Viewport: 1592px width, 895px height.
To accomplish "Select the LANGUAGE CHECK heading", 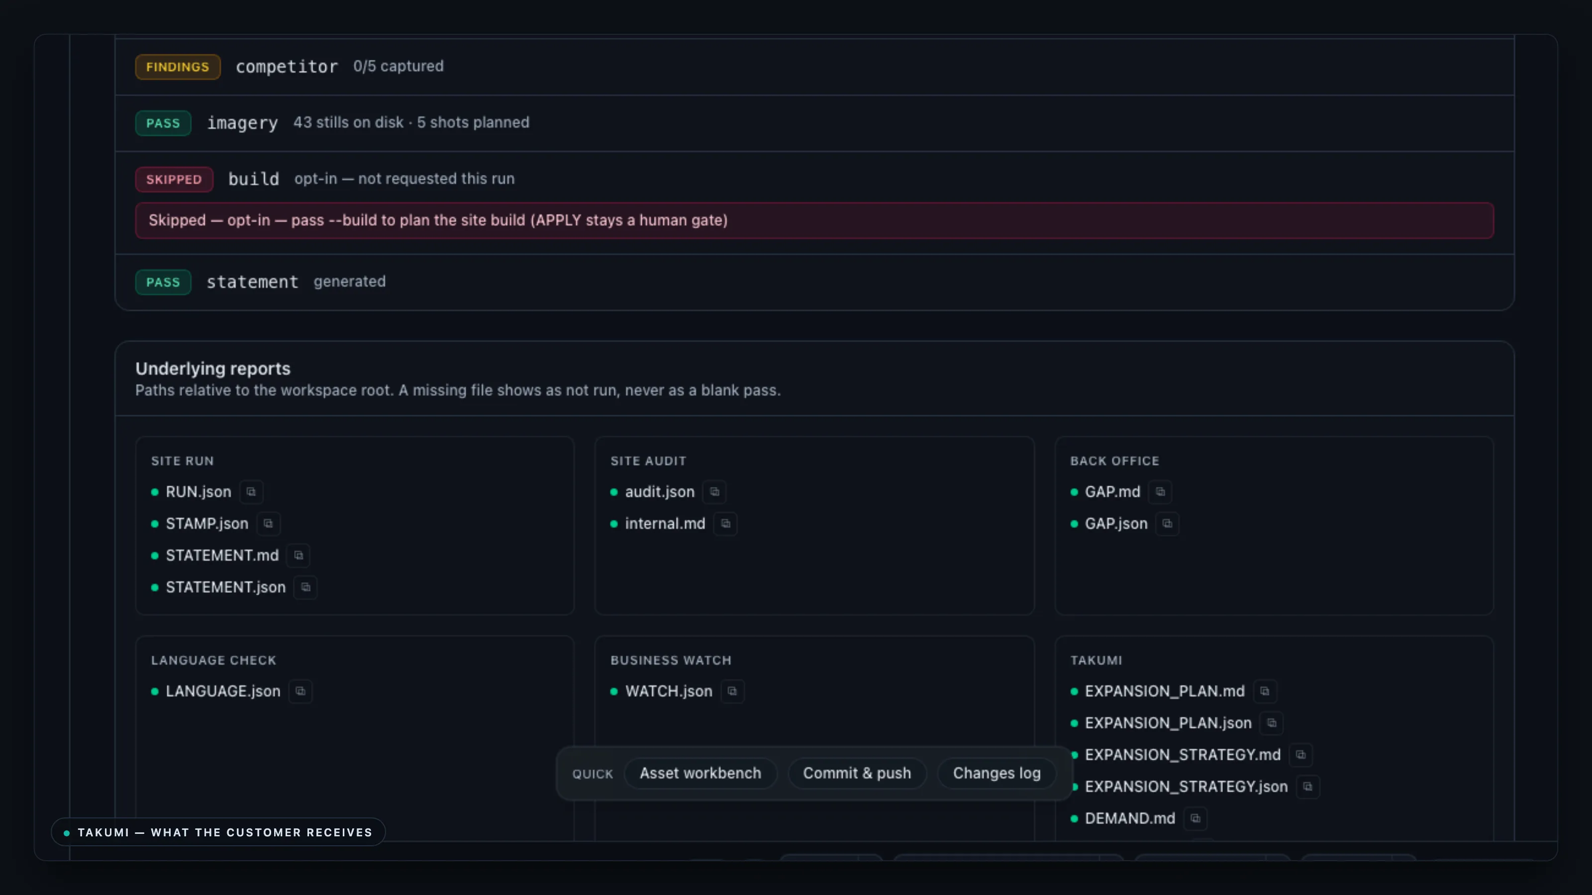I will pos(213,660).
